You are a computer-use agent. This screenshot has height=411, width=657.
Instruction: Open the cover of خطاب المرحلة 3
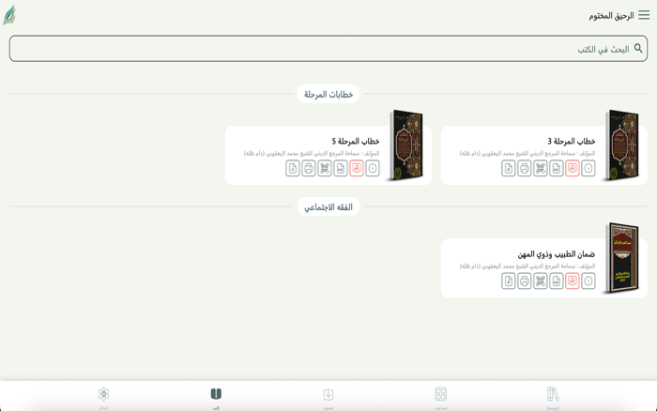622,145
